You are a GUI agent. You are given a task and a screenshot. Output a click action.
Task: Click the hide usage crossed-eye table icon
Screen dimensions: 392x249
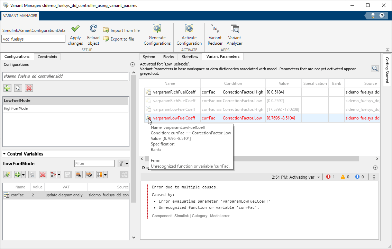[89, 175]
